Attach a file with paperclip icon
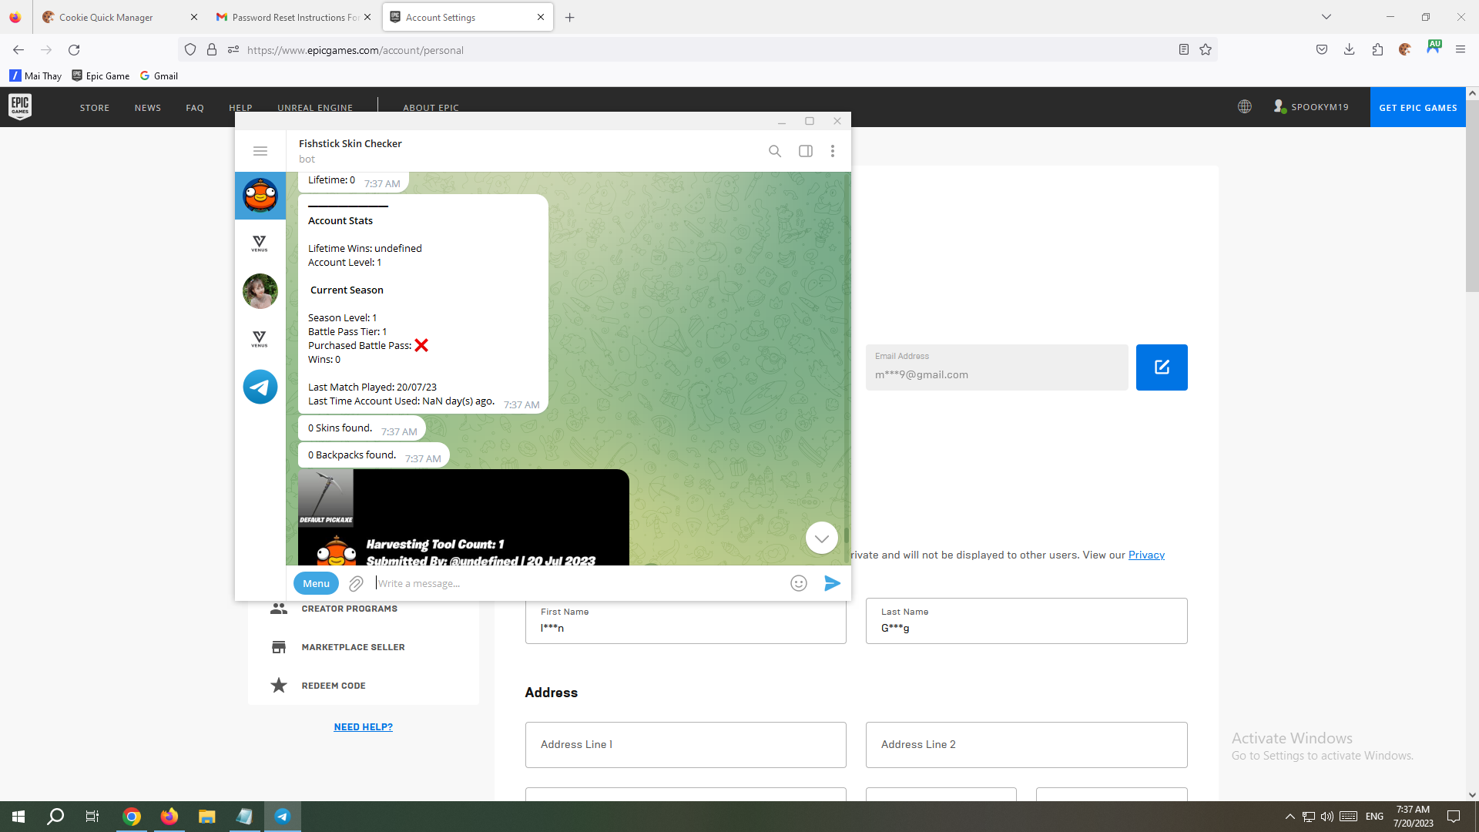 click(356, 584)
